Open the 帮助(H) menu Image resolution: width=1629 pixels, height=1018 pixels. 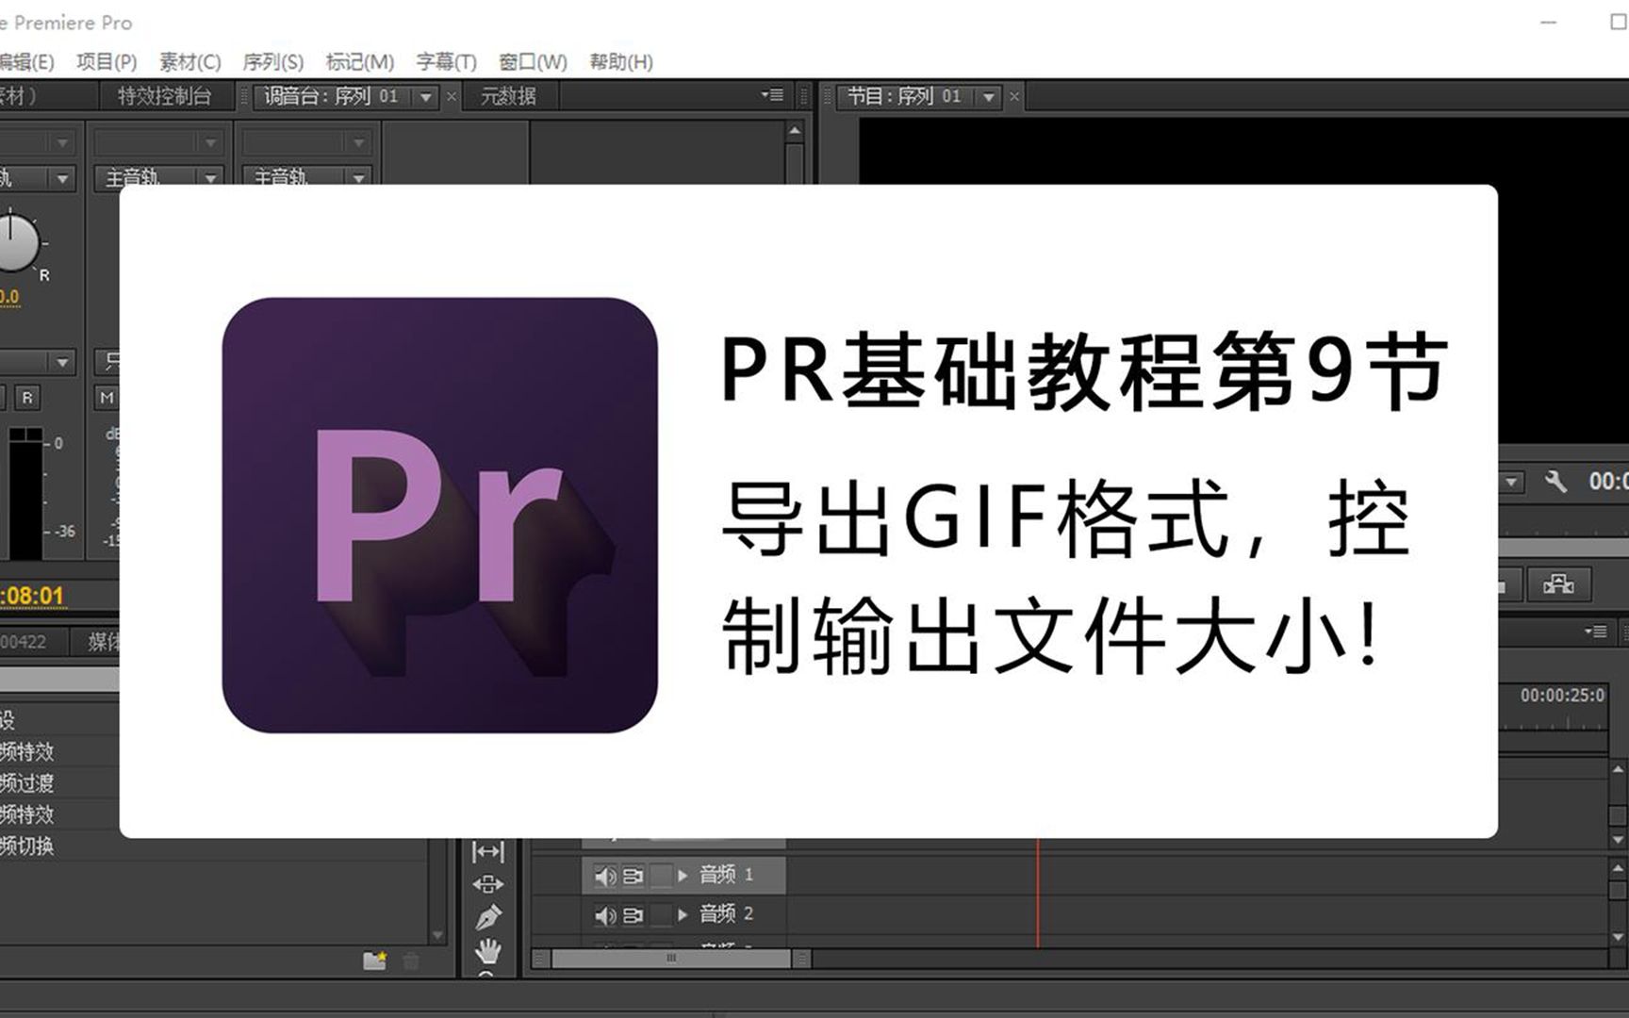(621, 62)
